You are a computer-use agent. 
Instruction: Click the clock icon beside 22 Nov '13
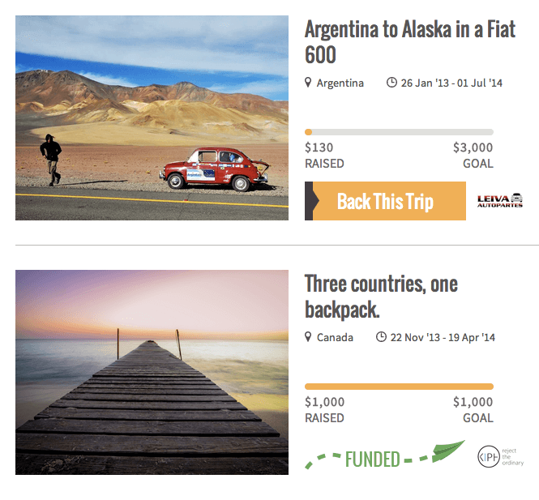(x=381, y=337)
